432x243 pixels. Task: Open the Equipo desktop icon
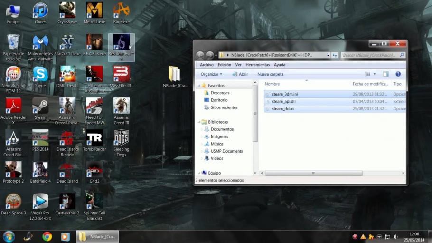[x=13, y=13]
